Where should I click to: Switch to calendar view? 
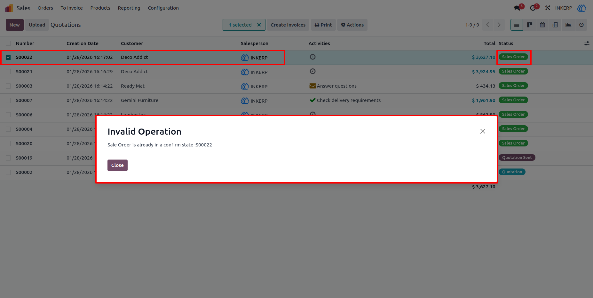pos(542,25)
